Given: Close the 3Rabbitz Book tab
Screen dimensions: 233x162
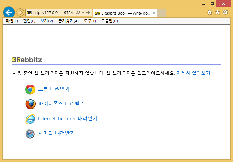Looking at the screenshot, I should click(x=154, y=13).
